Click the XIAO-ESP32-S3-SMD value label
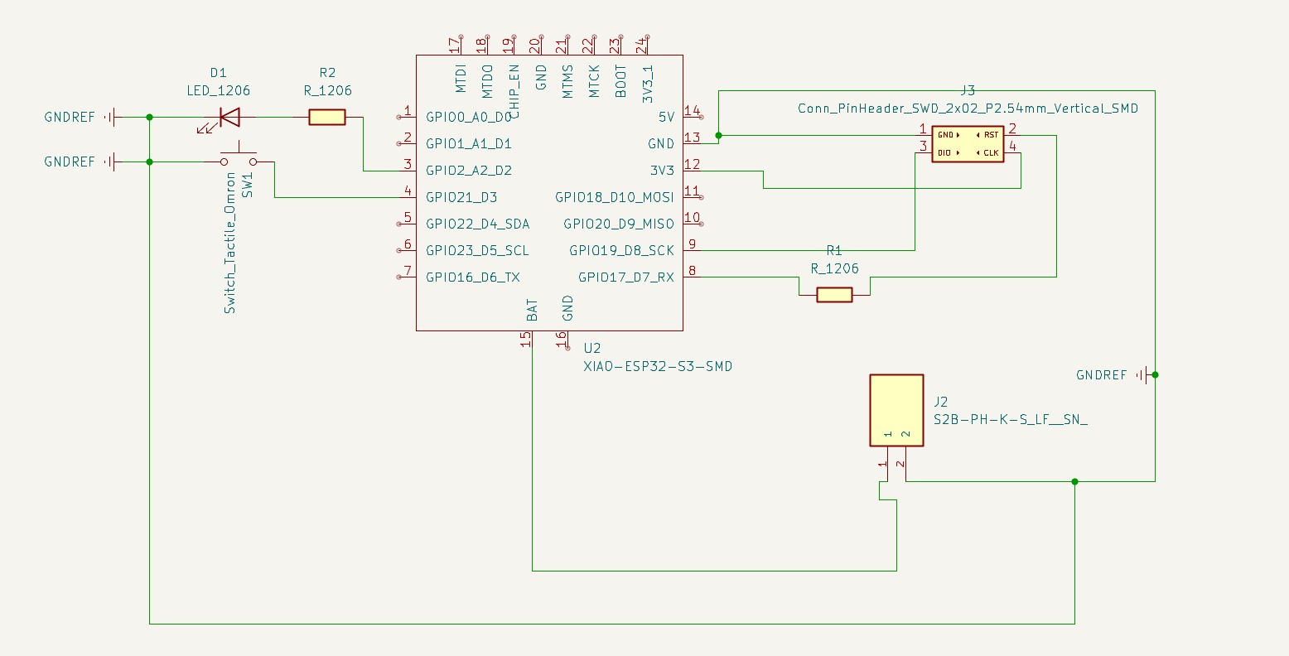 click(x=658, y=366)
